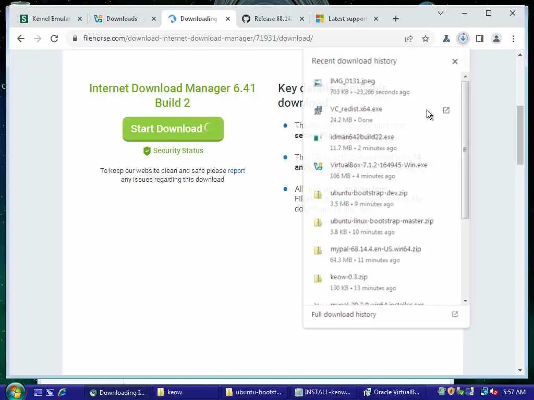This screenshot has height=400, width=534.
Task: Open the tab search chevron
Action: click(x=440, y=13)
